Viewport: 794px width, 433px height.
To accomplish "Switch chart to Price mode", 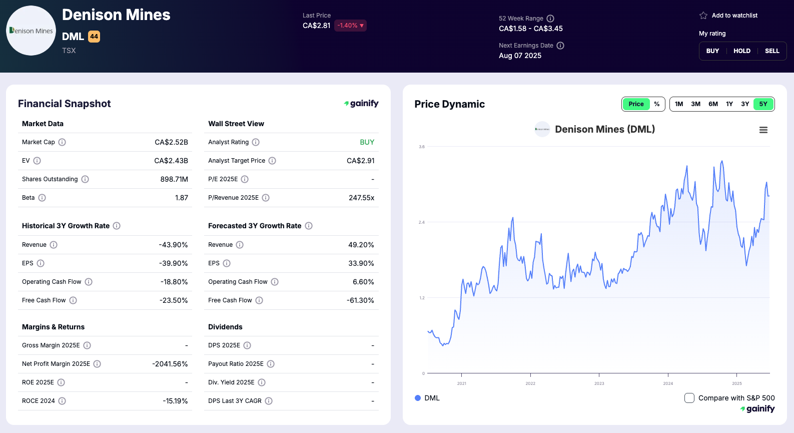I will [636, 104].
